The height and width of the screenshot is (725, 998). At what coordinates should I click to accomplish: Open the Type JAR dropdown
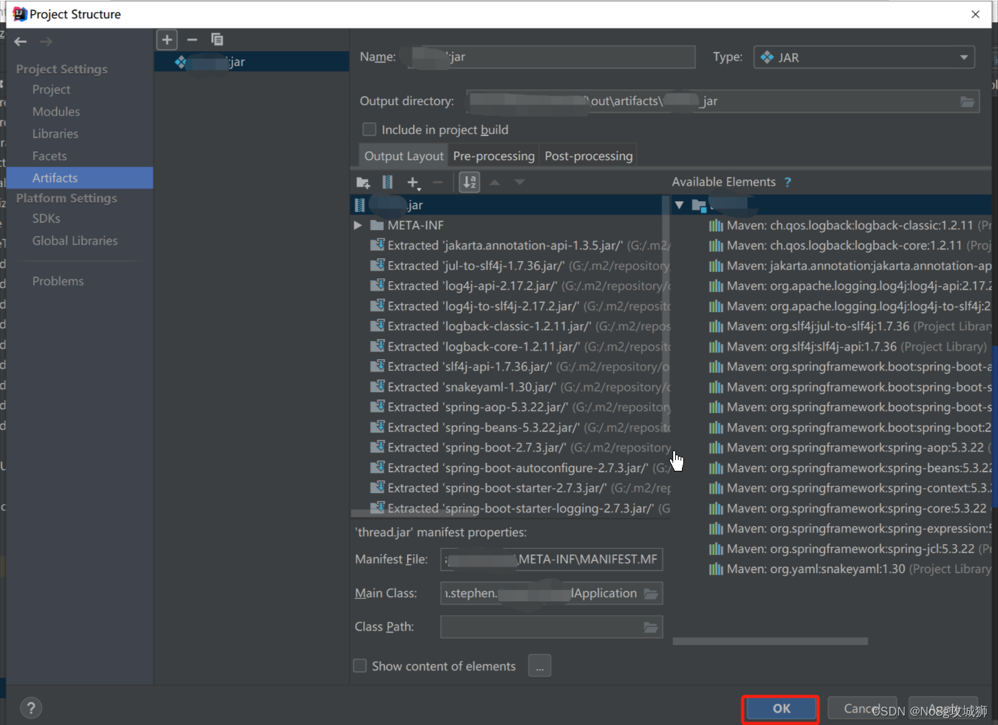click(x=864, y=57)
